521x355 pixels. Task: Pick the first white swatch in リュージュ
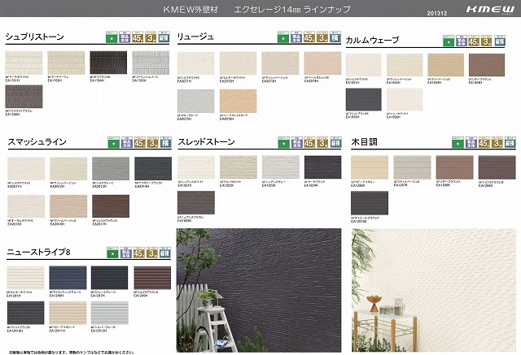pos(195,63)
